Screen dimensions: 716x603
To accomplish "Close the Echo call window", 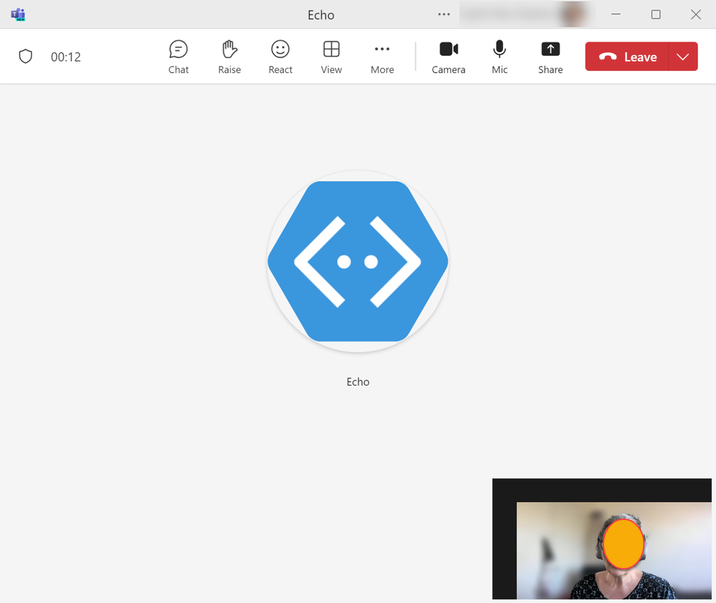I will click(x=695, y=14).
